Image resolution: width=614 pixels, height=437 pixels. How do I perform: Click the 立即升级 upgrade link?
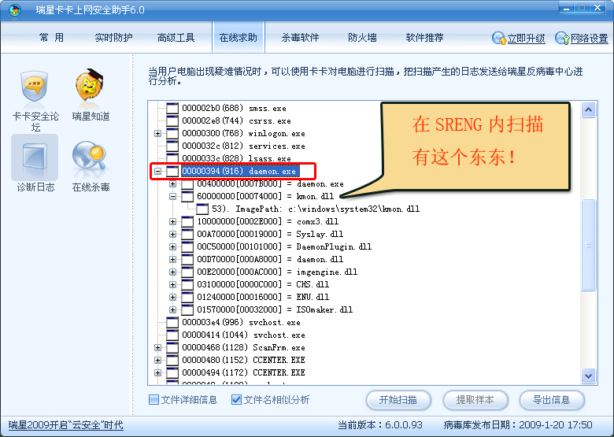point(519,39)
